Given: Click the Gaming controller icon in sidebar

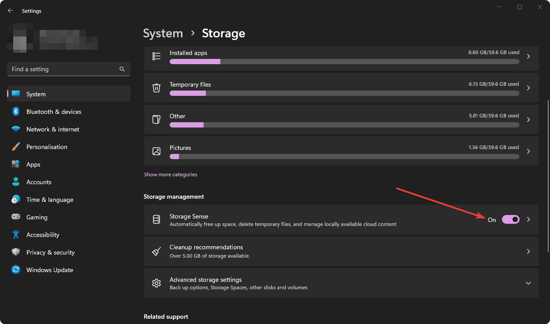Looking at the screenshot, I should (16, 217).
